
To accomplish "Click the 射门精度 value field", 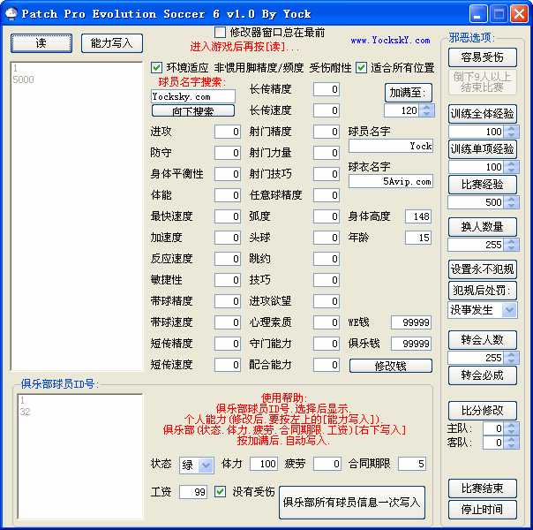I will [327, 132].
